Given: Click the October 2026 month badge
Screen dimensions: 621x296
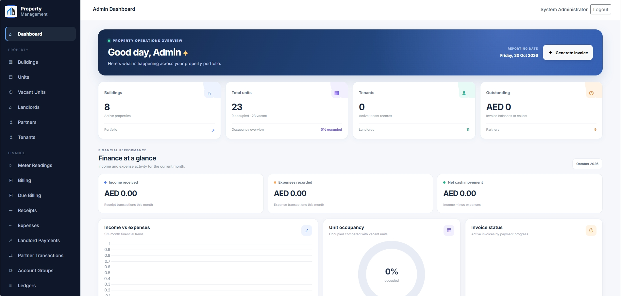Looking at the screenshot, I should (x=587, y=164).
